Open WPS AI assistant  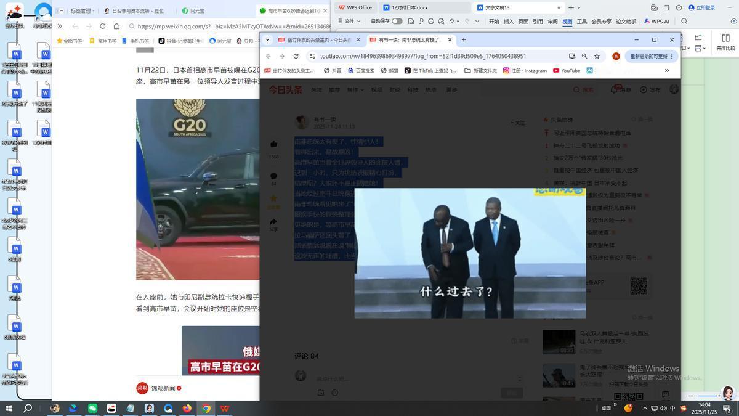pyautogui.click(x=656, y=22)
